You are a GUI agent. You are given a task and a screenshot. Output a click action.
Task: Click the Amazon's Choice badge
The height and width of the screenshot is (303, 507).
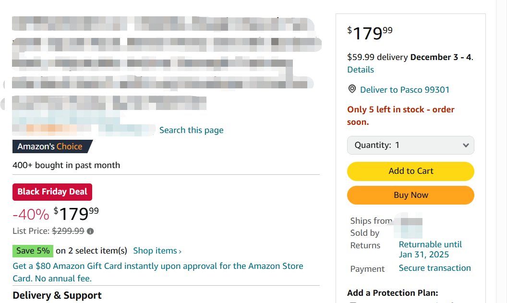(50, 146)
